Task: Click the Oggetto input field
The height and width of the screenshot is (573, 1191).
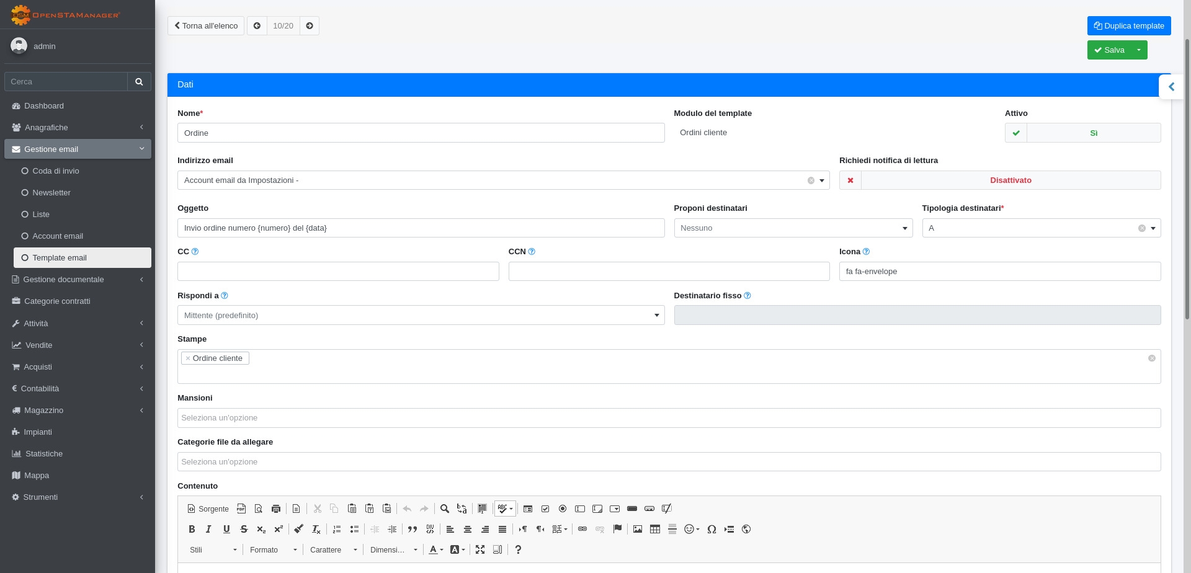Action: pos(421,228)
